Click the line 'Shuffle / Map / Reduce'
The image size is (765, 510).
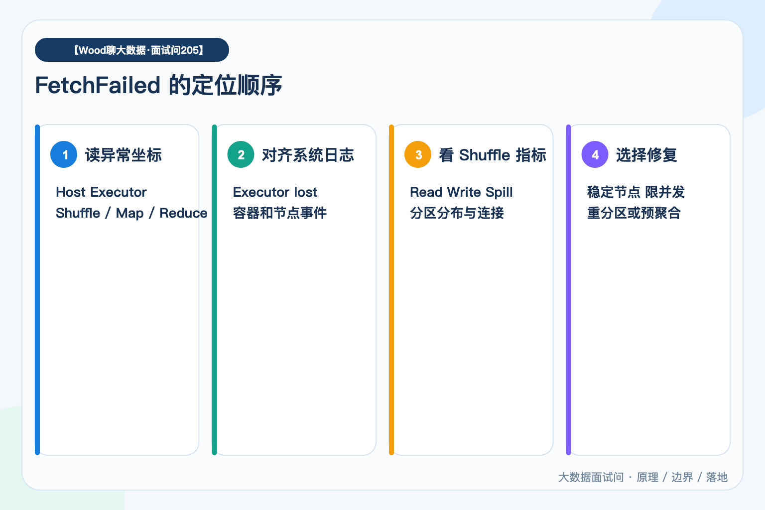[x=131, y=213]
